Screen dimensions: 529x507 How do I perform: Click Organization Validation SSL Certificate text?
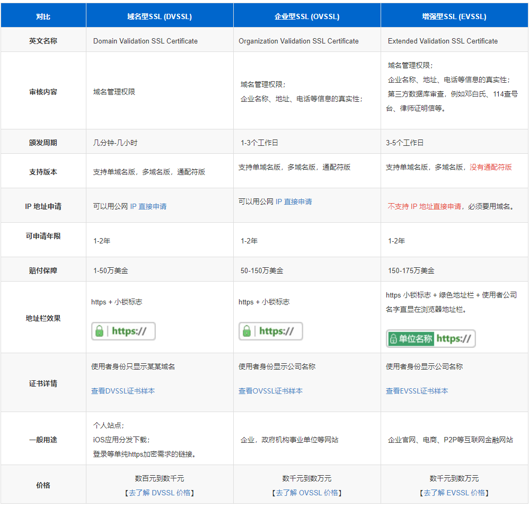(298, 41)
